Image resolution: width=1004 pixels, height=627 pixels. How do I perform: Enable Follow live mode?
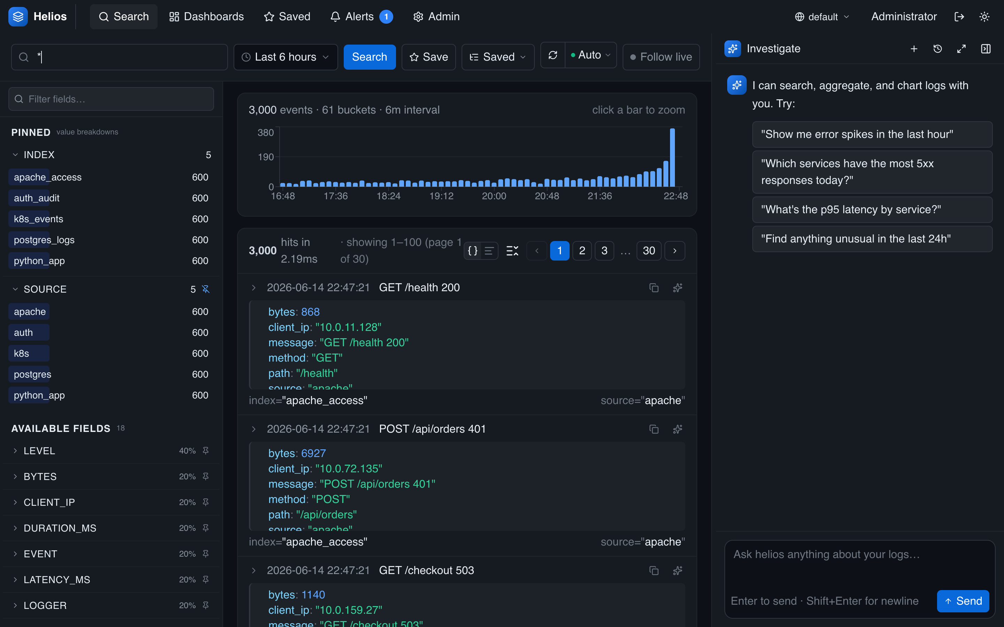coord(661,57)
